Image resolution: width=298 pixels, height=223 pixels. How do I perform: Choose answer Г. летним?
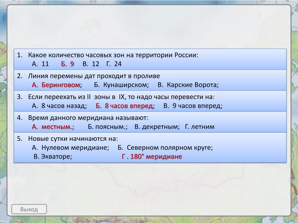(x=200, y=127)
